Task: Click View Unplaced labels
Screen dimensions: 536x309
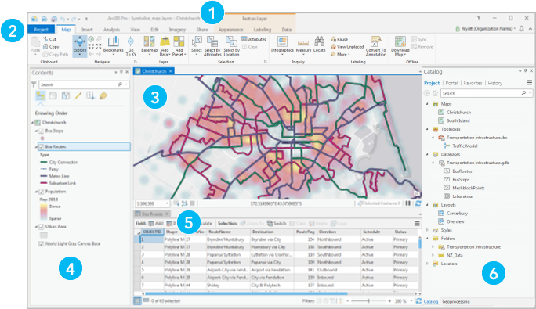Action: point(347,47)
